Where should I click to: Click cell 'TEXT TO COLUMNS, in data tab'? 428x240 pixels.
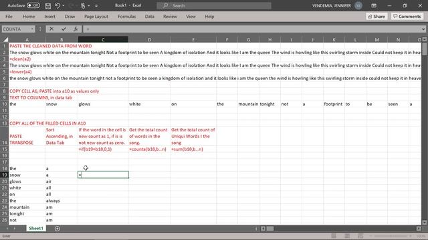[x=41, y=98]
